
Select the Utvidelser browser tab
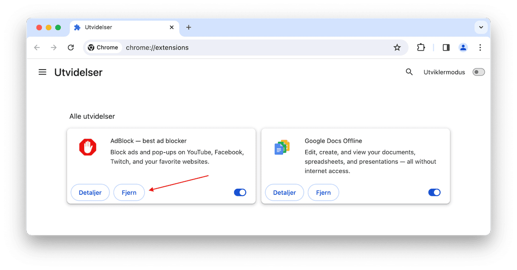coord(124,27)
